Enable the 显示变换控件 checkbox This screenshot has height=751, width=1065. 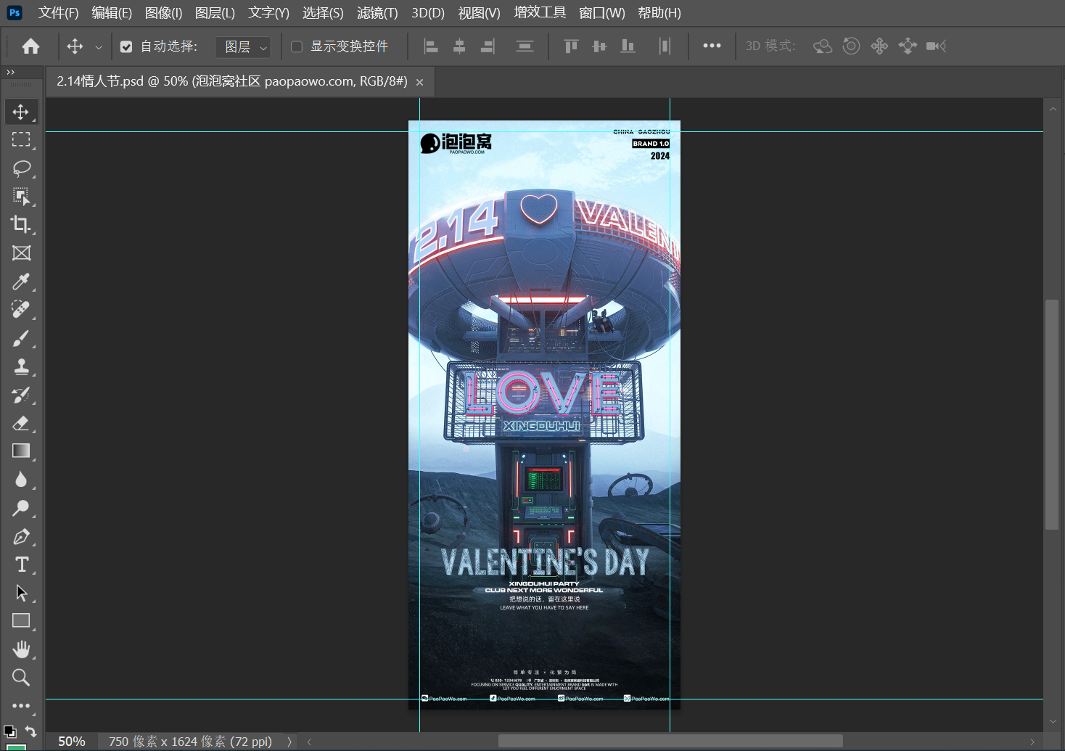click(x=297, y=46)
